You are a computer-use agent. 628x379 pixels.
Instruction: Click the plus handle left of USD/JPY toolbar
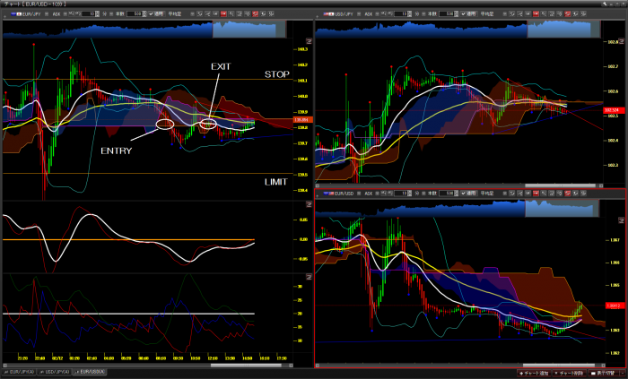tap(317, 16)
